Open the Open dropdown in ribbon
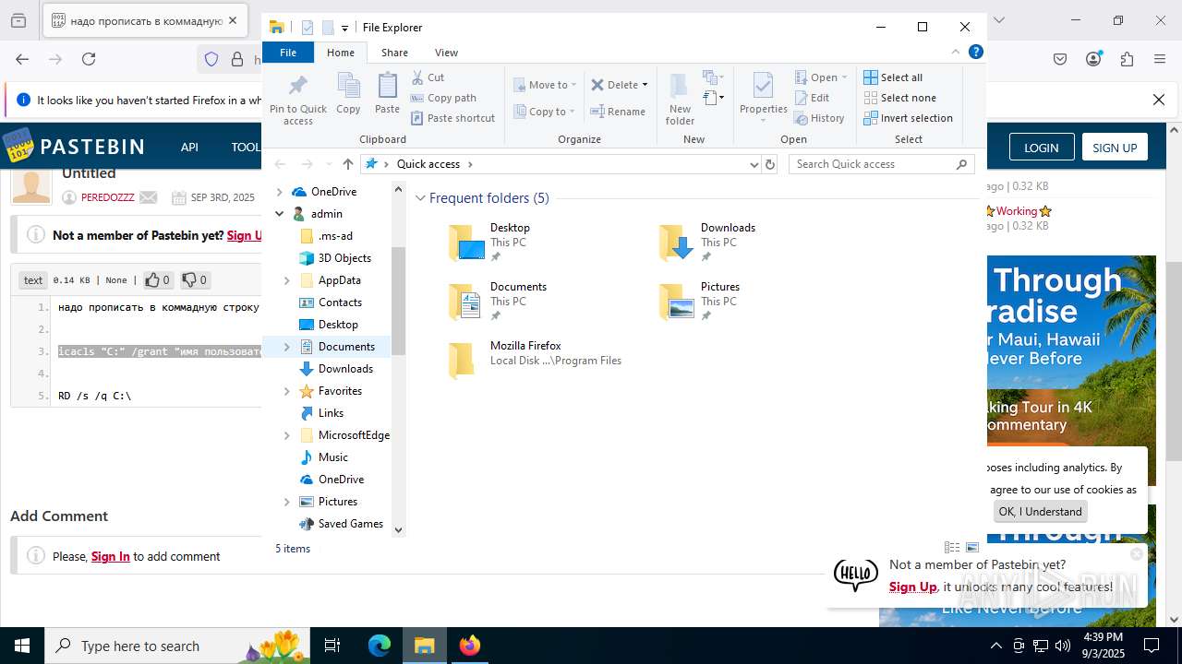The height and width of the screenshot is (664, 1182). pyautogui.click(x=821, y=77)
